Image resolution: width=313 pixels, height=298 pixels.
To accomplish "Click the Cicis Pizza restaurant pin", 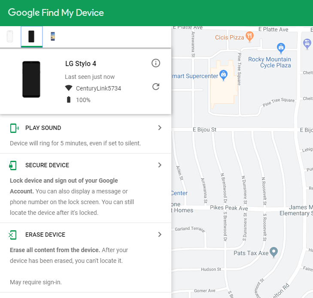I will pos(249,37).
